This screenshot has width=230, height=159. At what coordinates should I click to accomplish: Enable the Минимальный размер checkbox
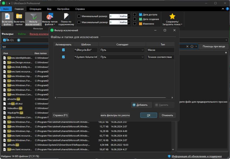click(x=79, y=16)
